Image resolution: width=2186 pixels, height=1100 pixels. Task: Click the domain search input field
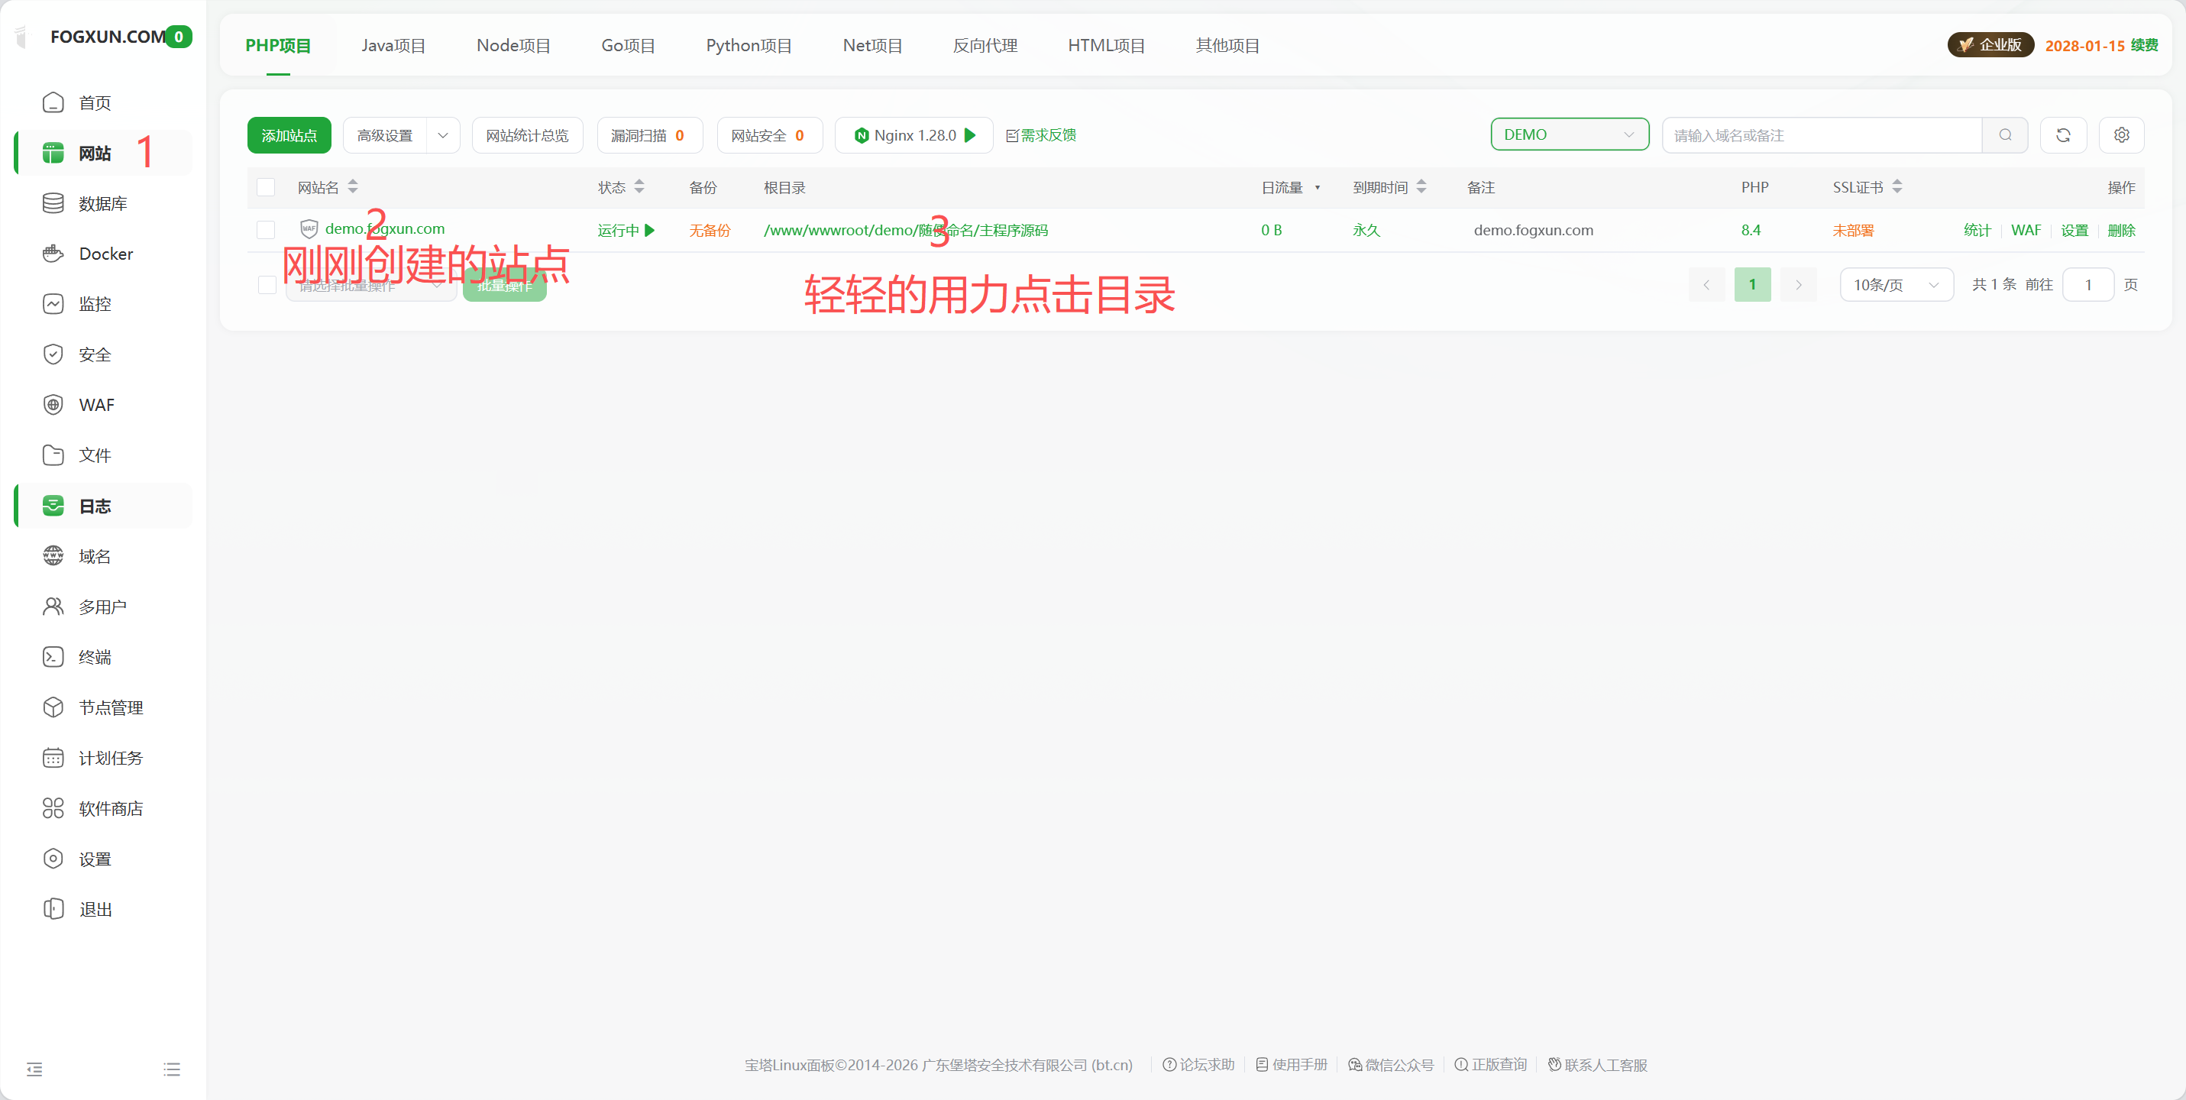[1816, 134]
